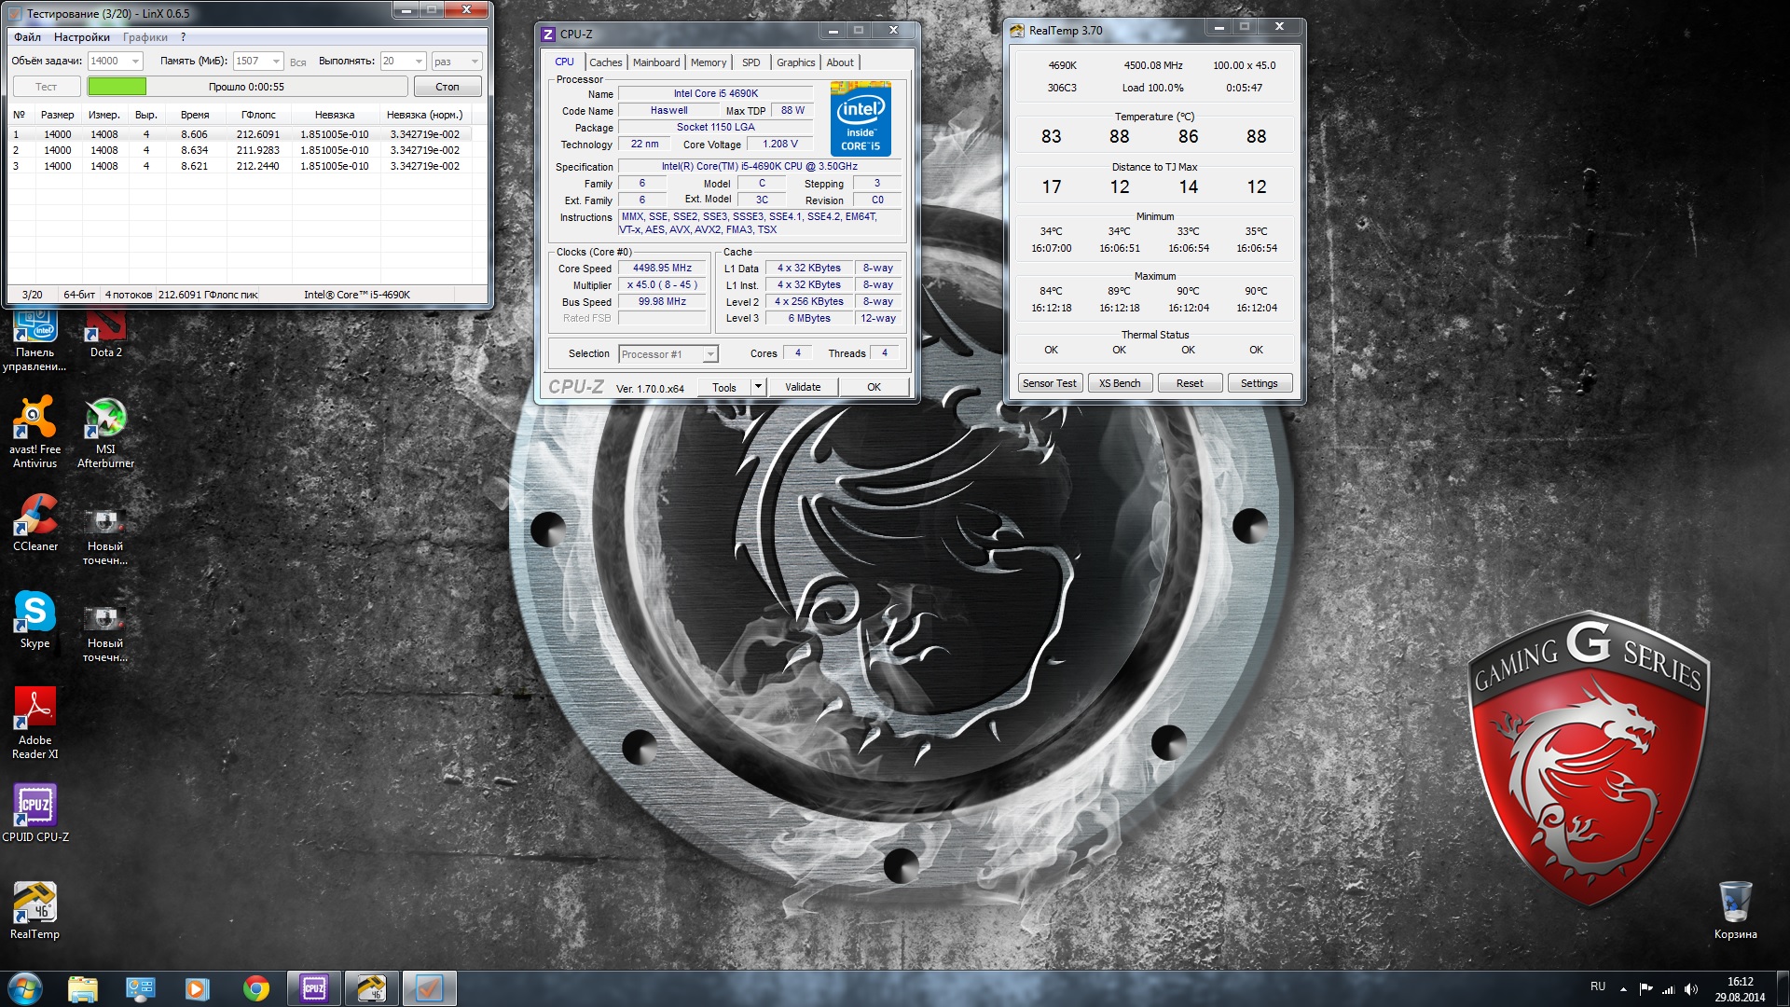
Task: Open the Настройки menu in LinX
Action: 81,37
